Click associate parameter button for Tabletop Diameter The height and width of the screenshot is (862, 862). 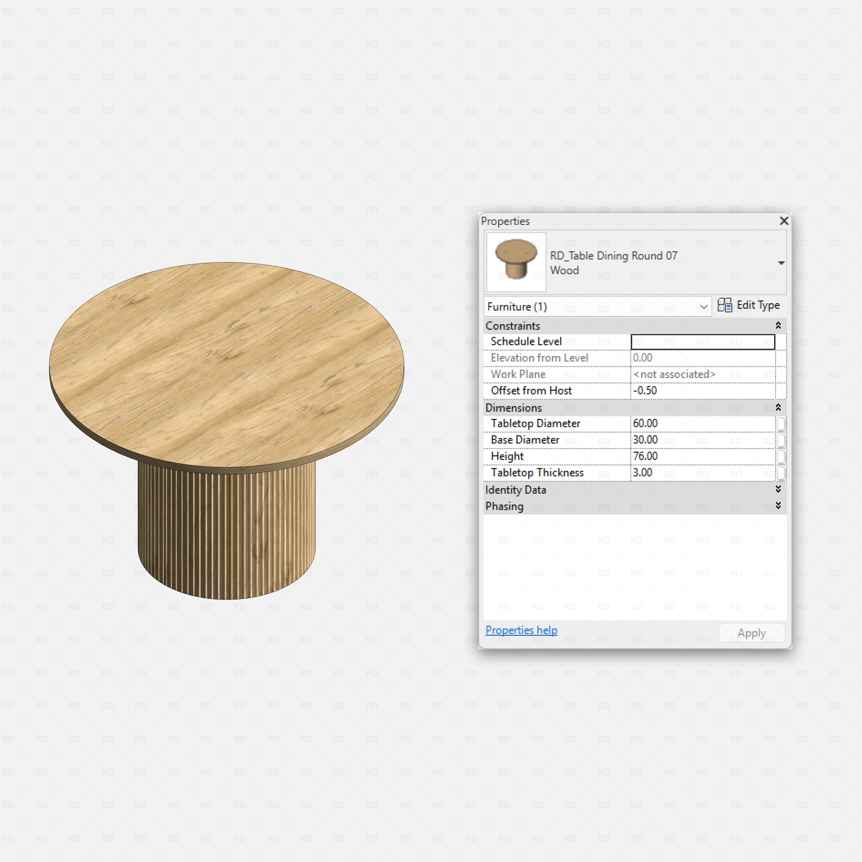781,423
